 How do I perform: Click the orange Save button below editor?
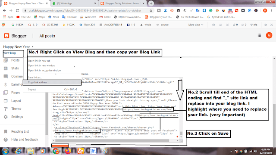[60, 146]
